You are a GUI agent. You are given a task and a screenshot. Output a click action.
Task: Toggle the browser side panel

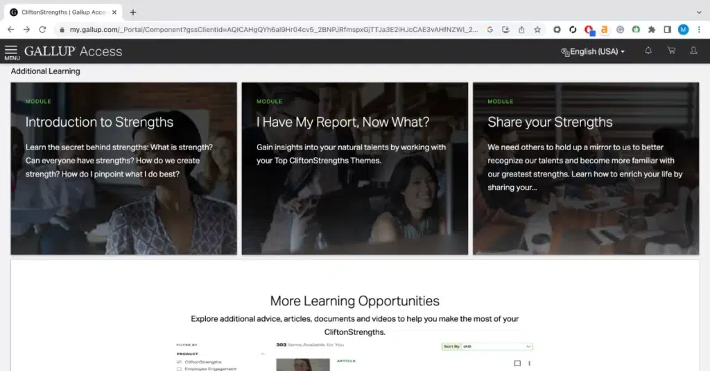point(667,30)
